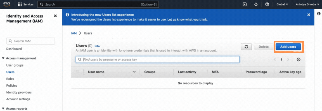Go to the next page arrow
322x111 pixels.
288,59
